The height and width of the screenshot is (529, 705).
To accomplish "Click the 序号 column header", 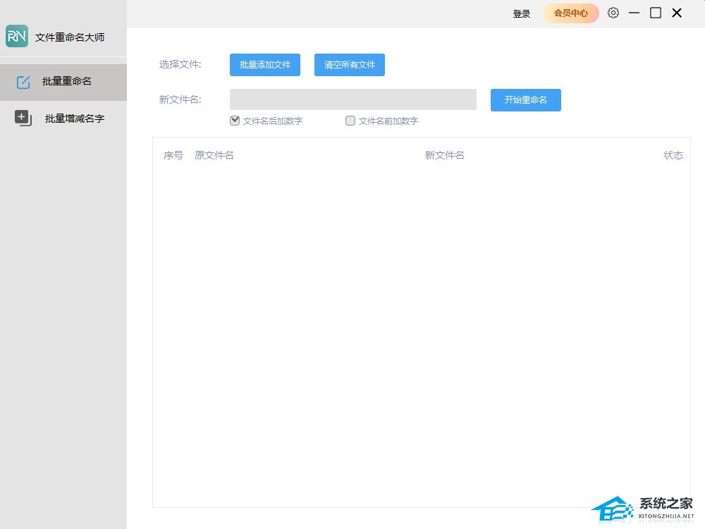I will [173, 155].
